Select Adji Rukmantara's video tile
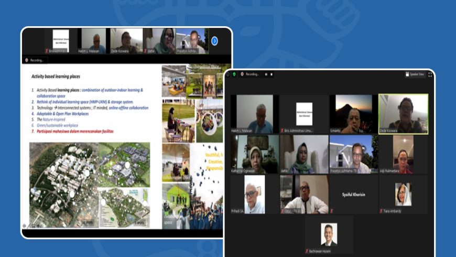Viewport: 456px width, 257px height. 403,154
